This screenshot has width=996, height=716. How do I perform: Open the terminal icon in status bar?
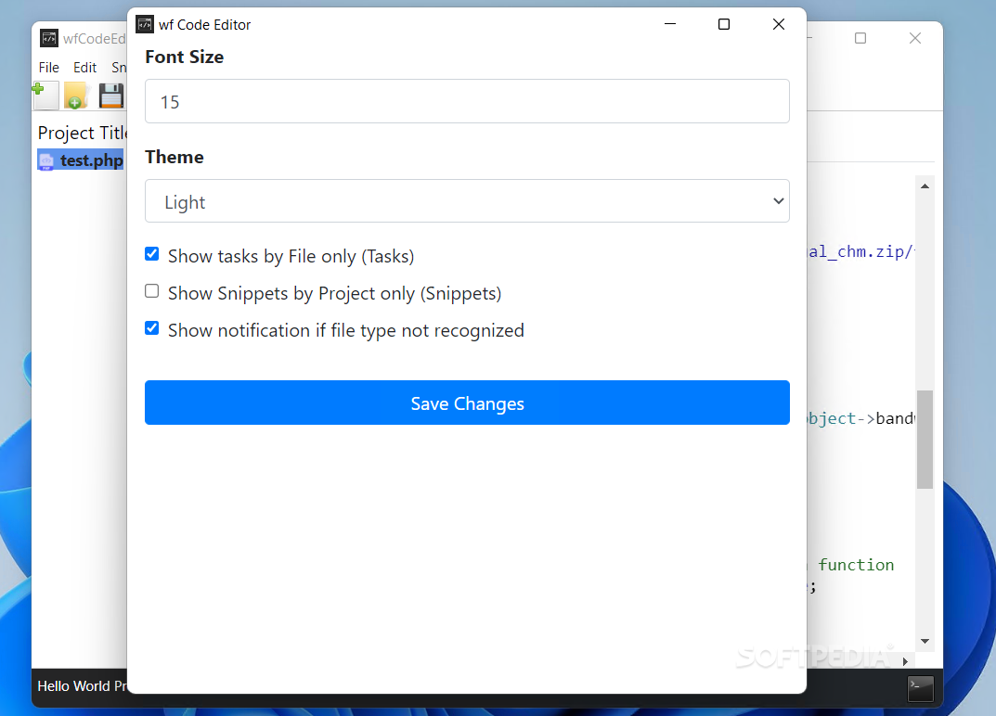click(921, 689)
